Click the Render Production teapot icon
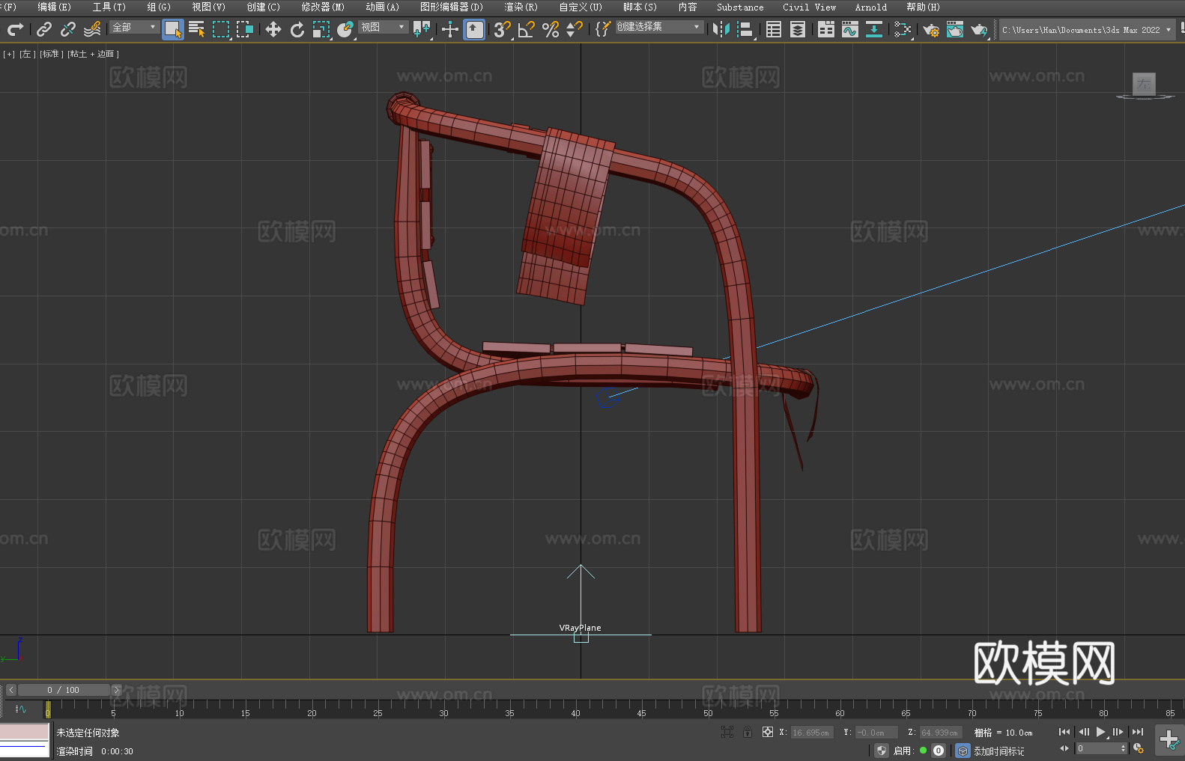Viewport: 1185px width, 761px height. pyautogui.click(x=979, y=29)
